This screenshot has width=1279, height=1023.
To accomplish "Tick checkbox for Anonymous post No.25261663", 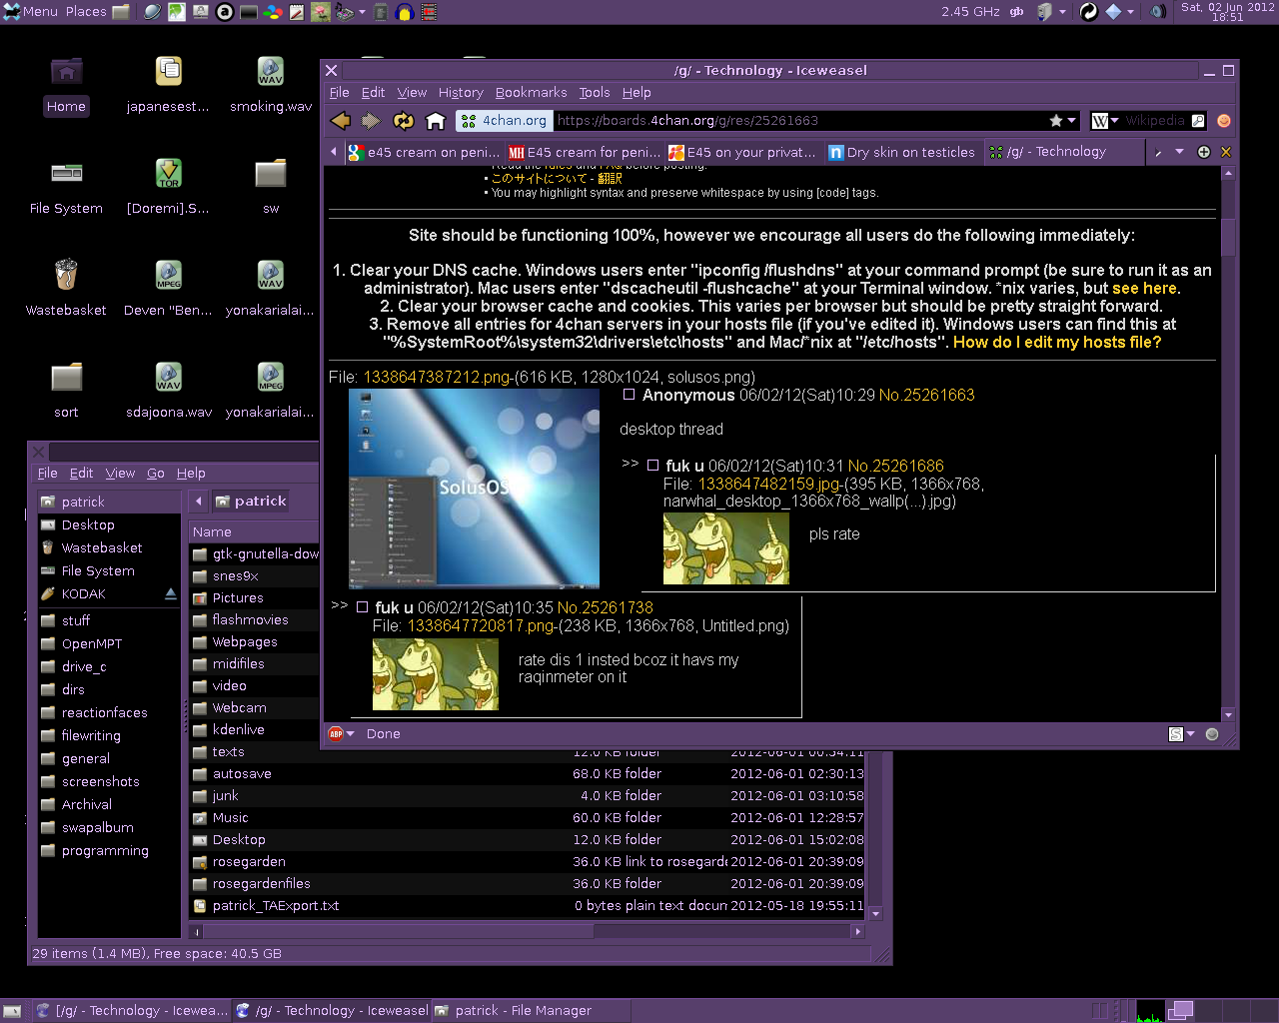I will click(x=629, y=395).
